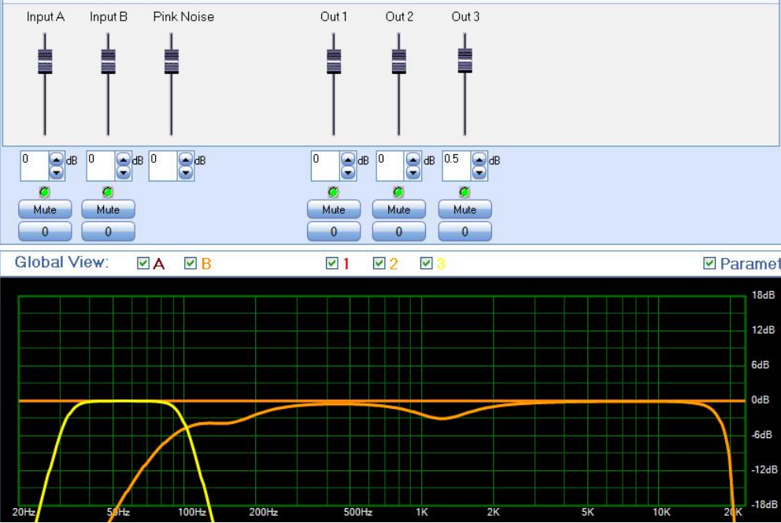Mute the Out 3 channel
Viewport: 781px width, 523px height.
click(x=465, y=209)
